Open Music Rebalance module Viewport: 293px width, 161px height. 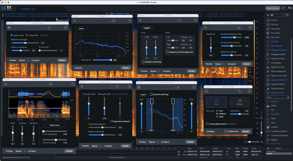[278, 71]
